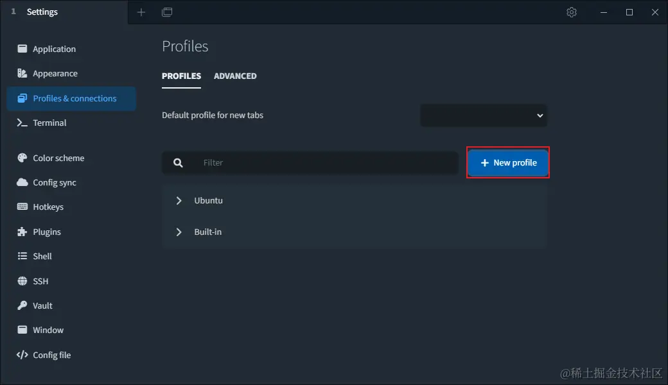
Task: Open Appearance settings label
Action: (x=55, y=74)
